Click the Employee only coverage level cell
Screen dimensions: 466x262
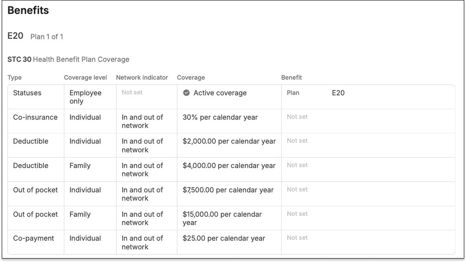(85, 97)
